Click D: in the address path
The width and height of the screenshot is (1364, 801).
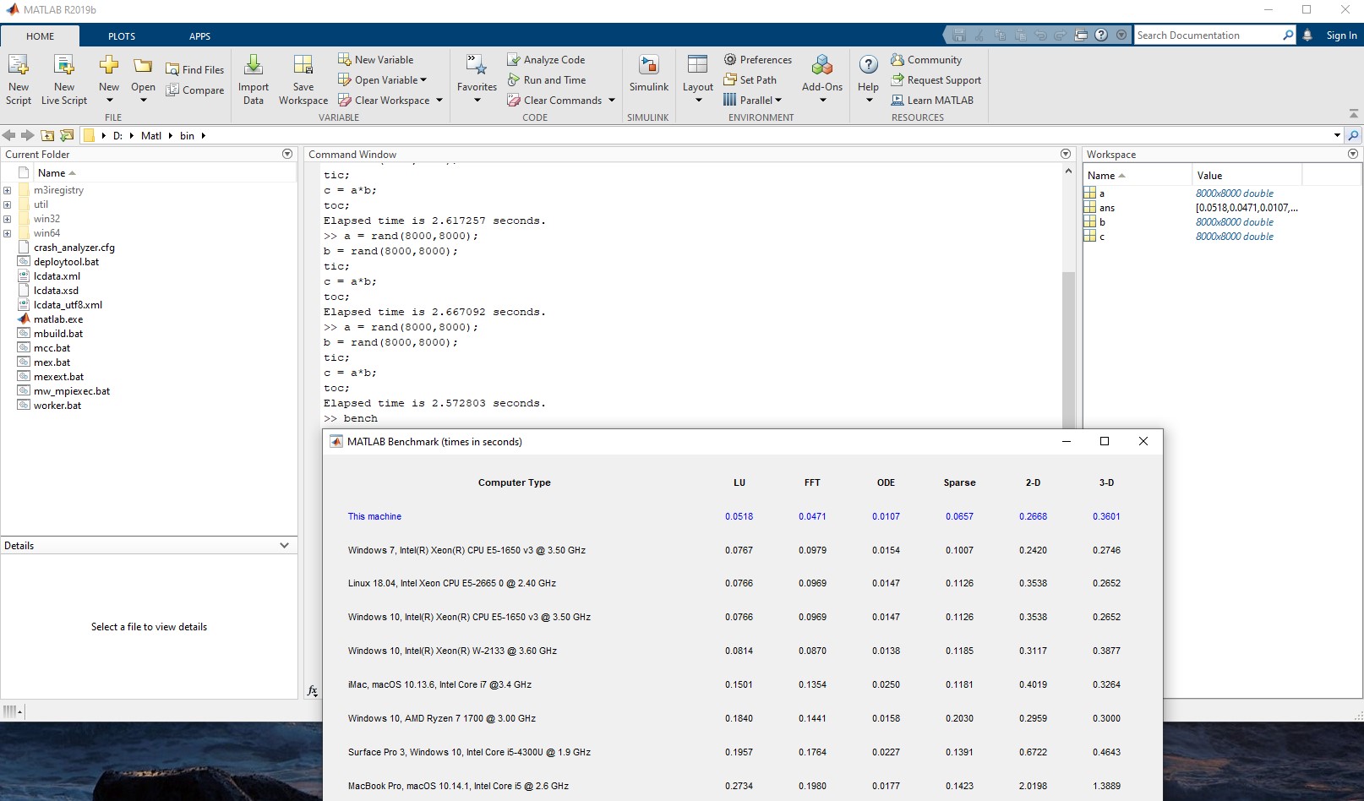click(x=117, y=135)
